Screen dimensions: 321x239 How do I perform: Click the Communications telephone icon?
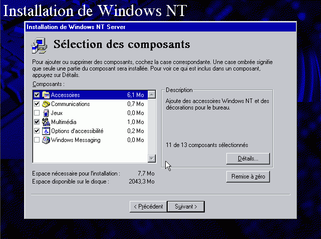(46, 104)
